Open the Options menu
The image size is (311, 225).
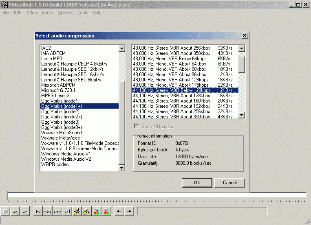pos(65,13)
